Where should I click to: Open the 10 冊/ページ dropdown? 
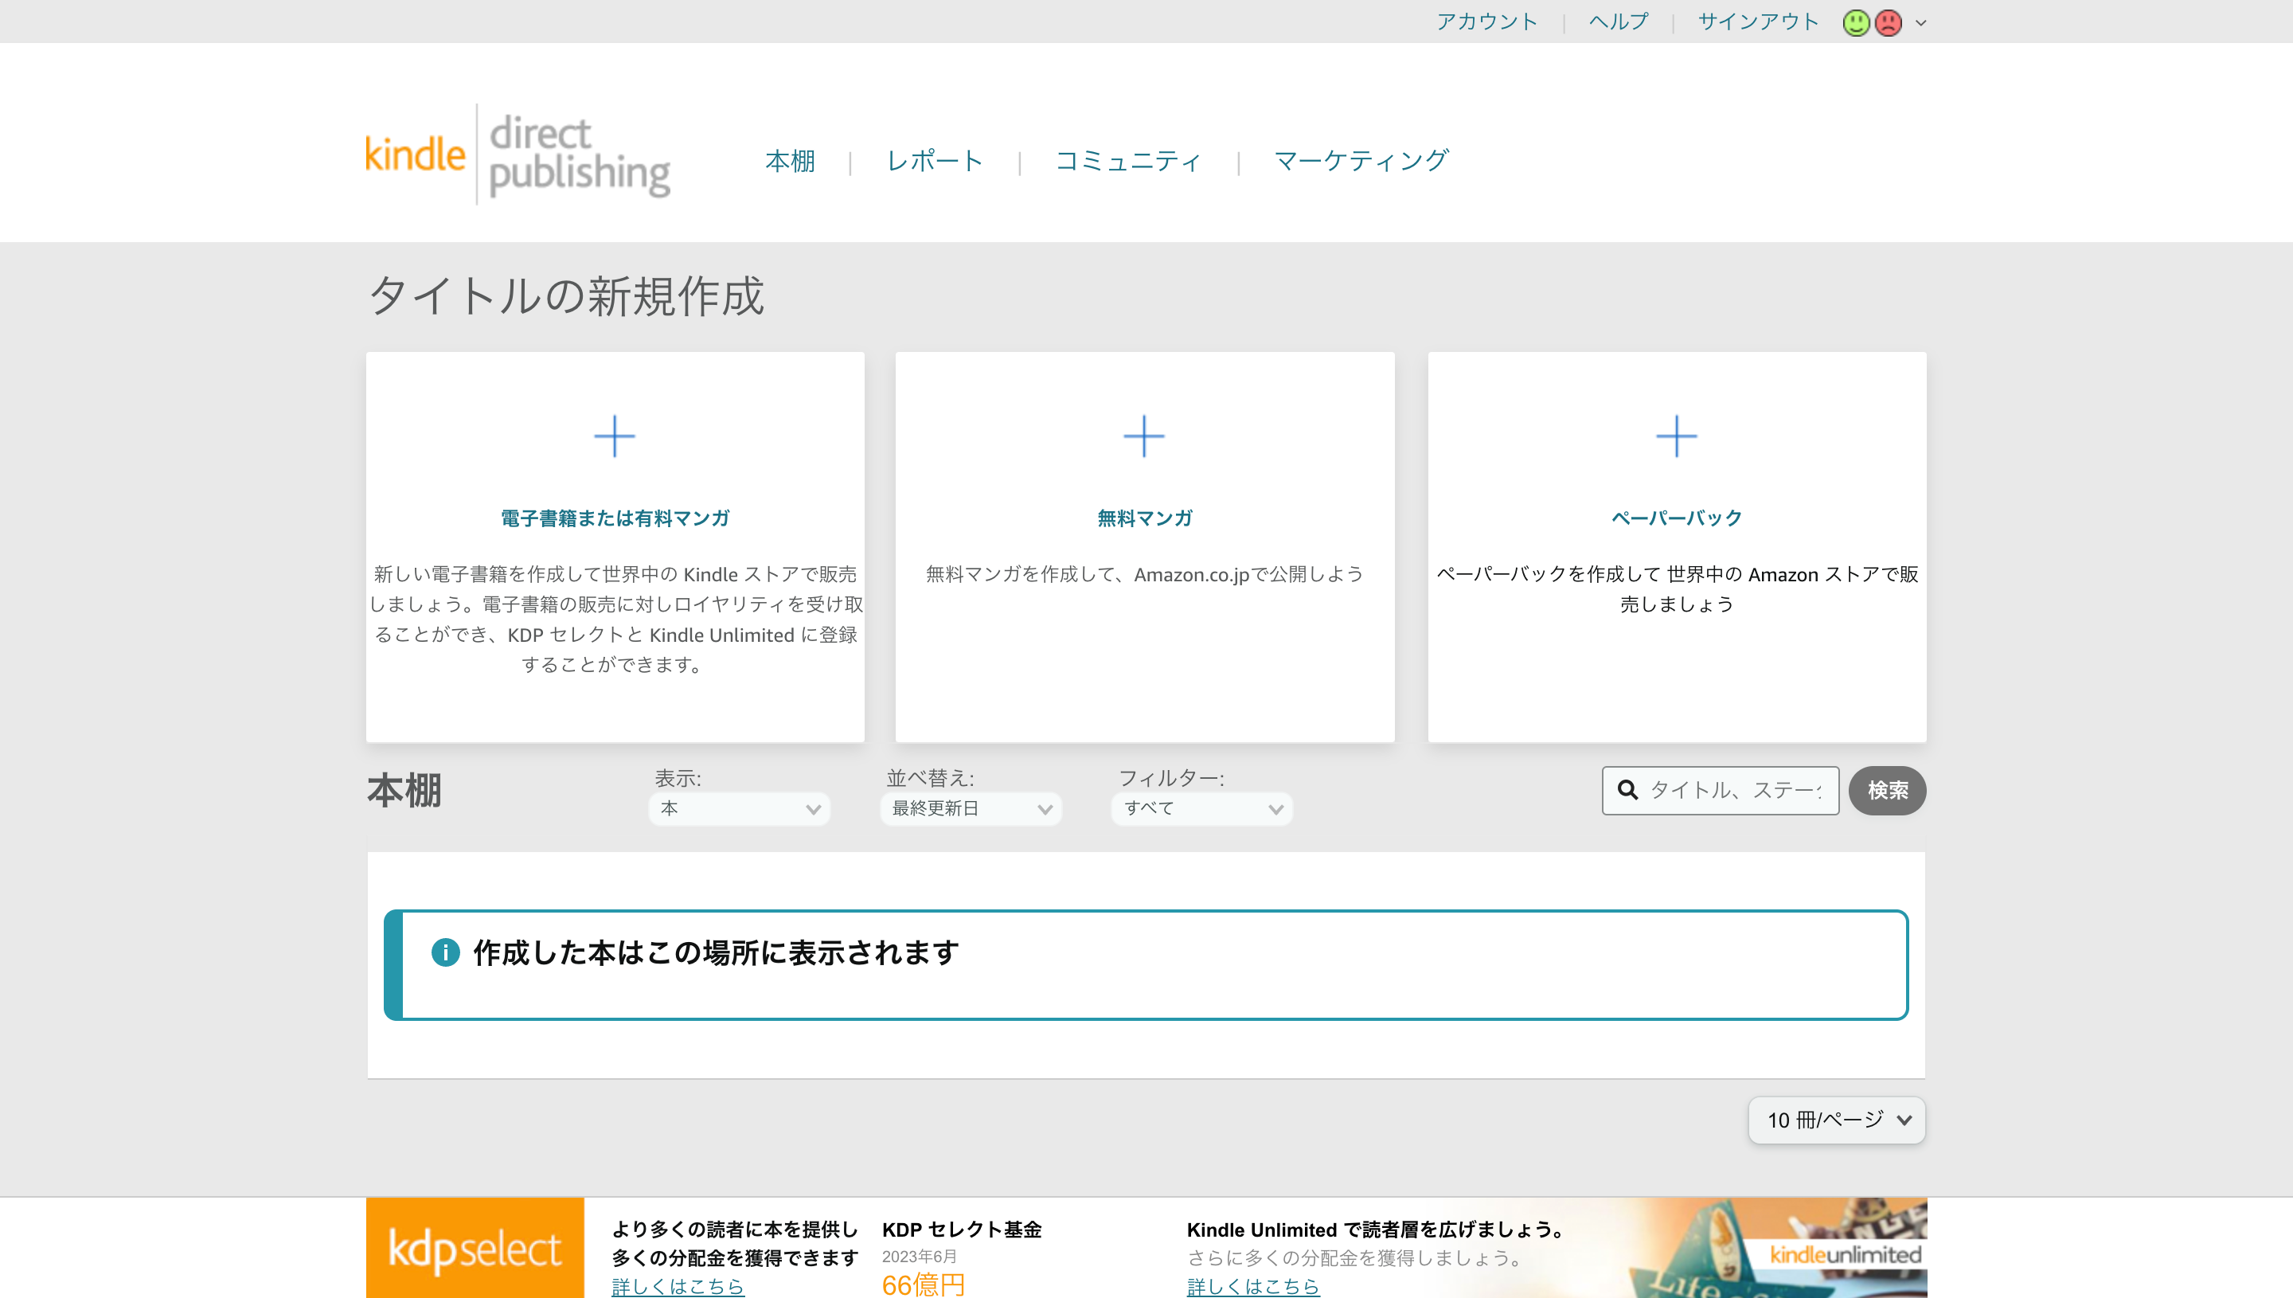(1837, 1120)
